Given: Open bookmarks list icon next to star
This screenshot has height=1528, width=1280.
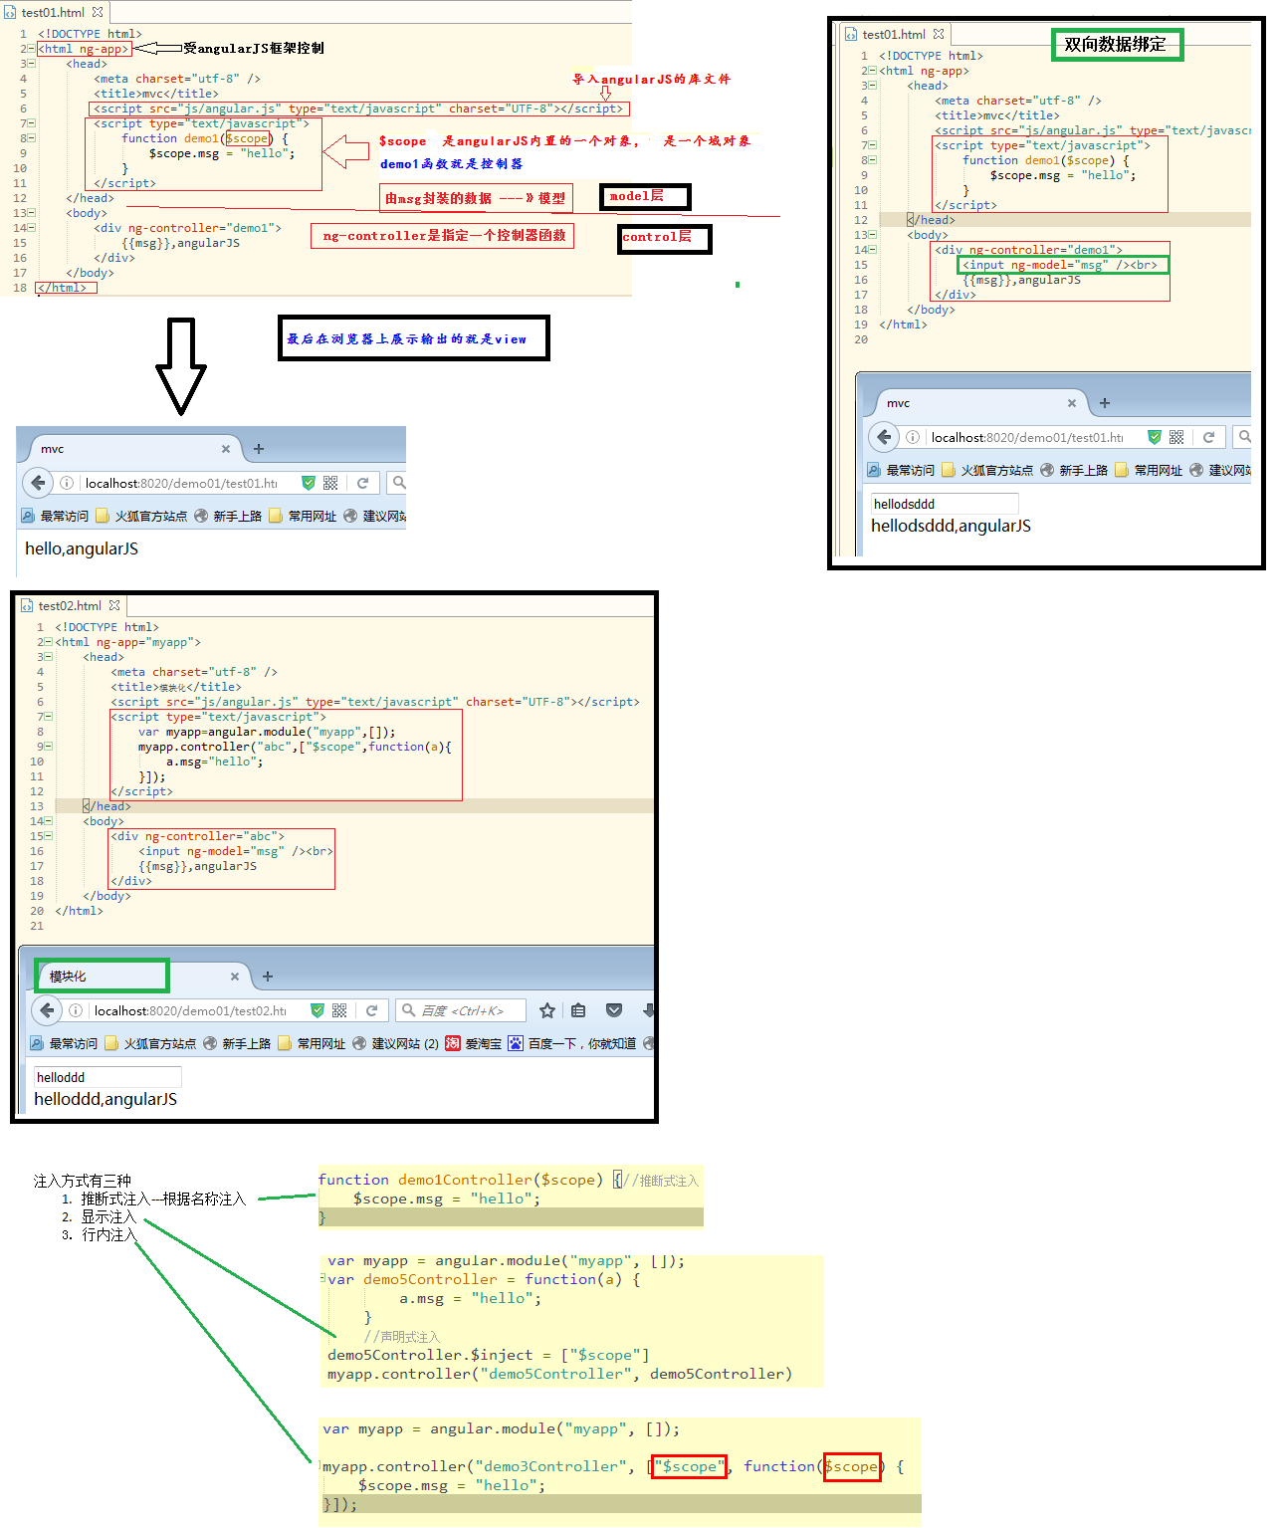Looking at the screenshot, I should 578,1010.
